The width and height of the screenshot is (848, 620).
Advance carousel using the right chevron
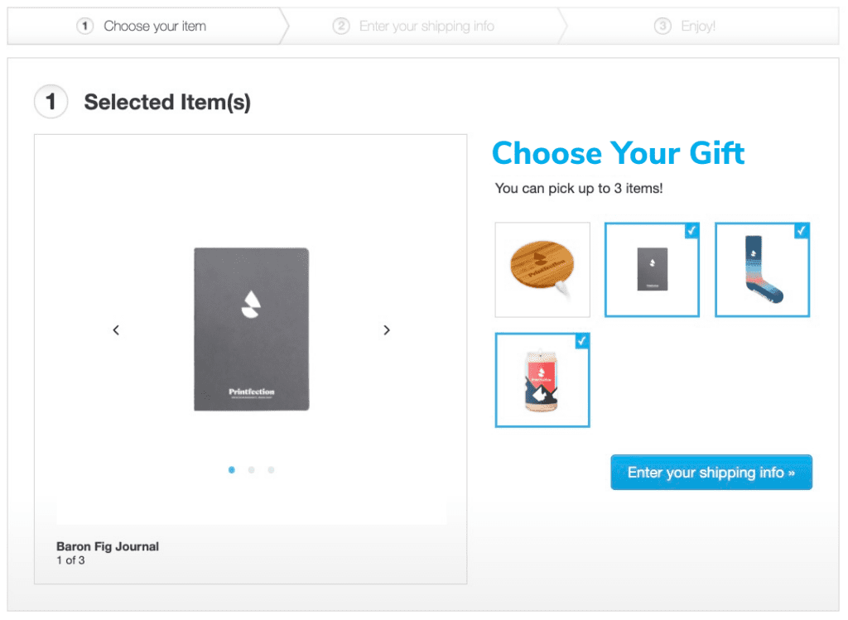pos(386,329)
